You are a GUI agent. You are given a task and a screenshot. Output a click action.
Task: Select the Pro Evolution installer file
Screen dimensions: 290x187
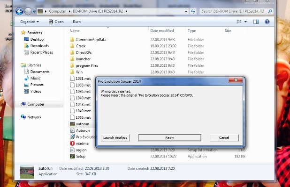click(x=83, y=137)
